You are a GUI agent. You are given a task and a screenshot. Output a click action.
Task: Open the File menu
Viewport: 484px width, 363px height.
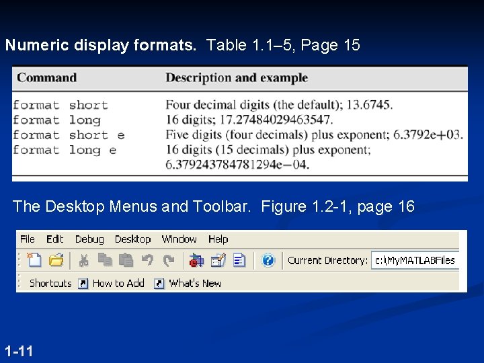[27, 239]
